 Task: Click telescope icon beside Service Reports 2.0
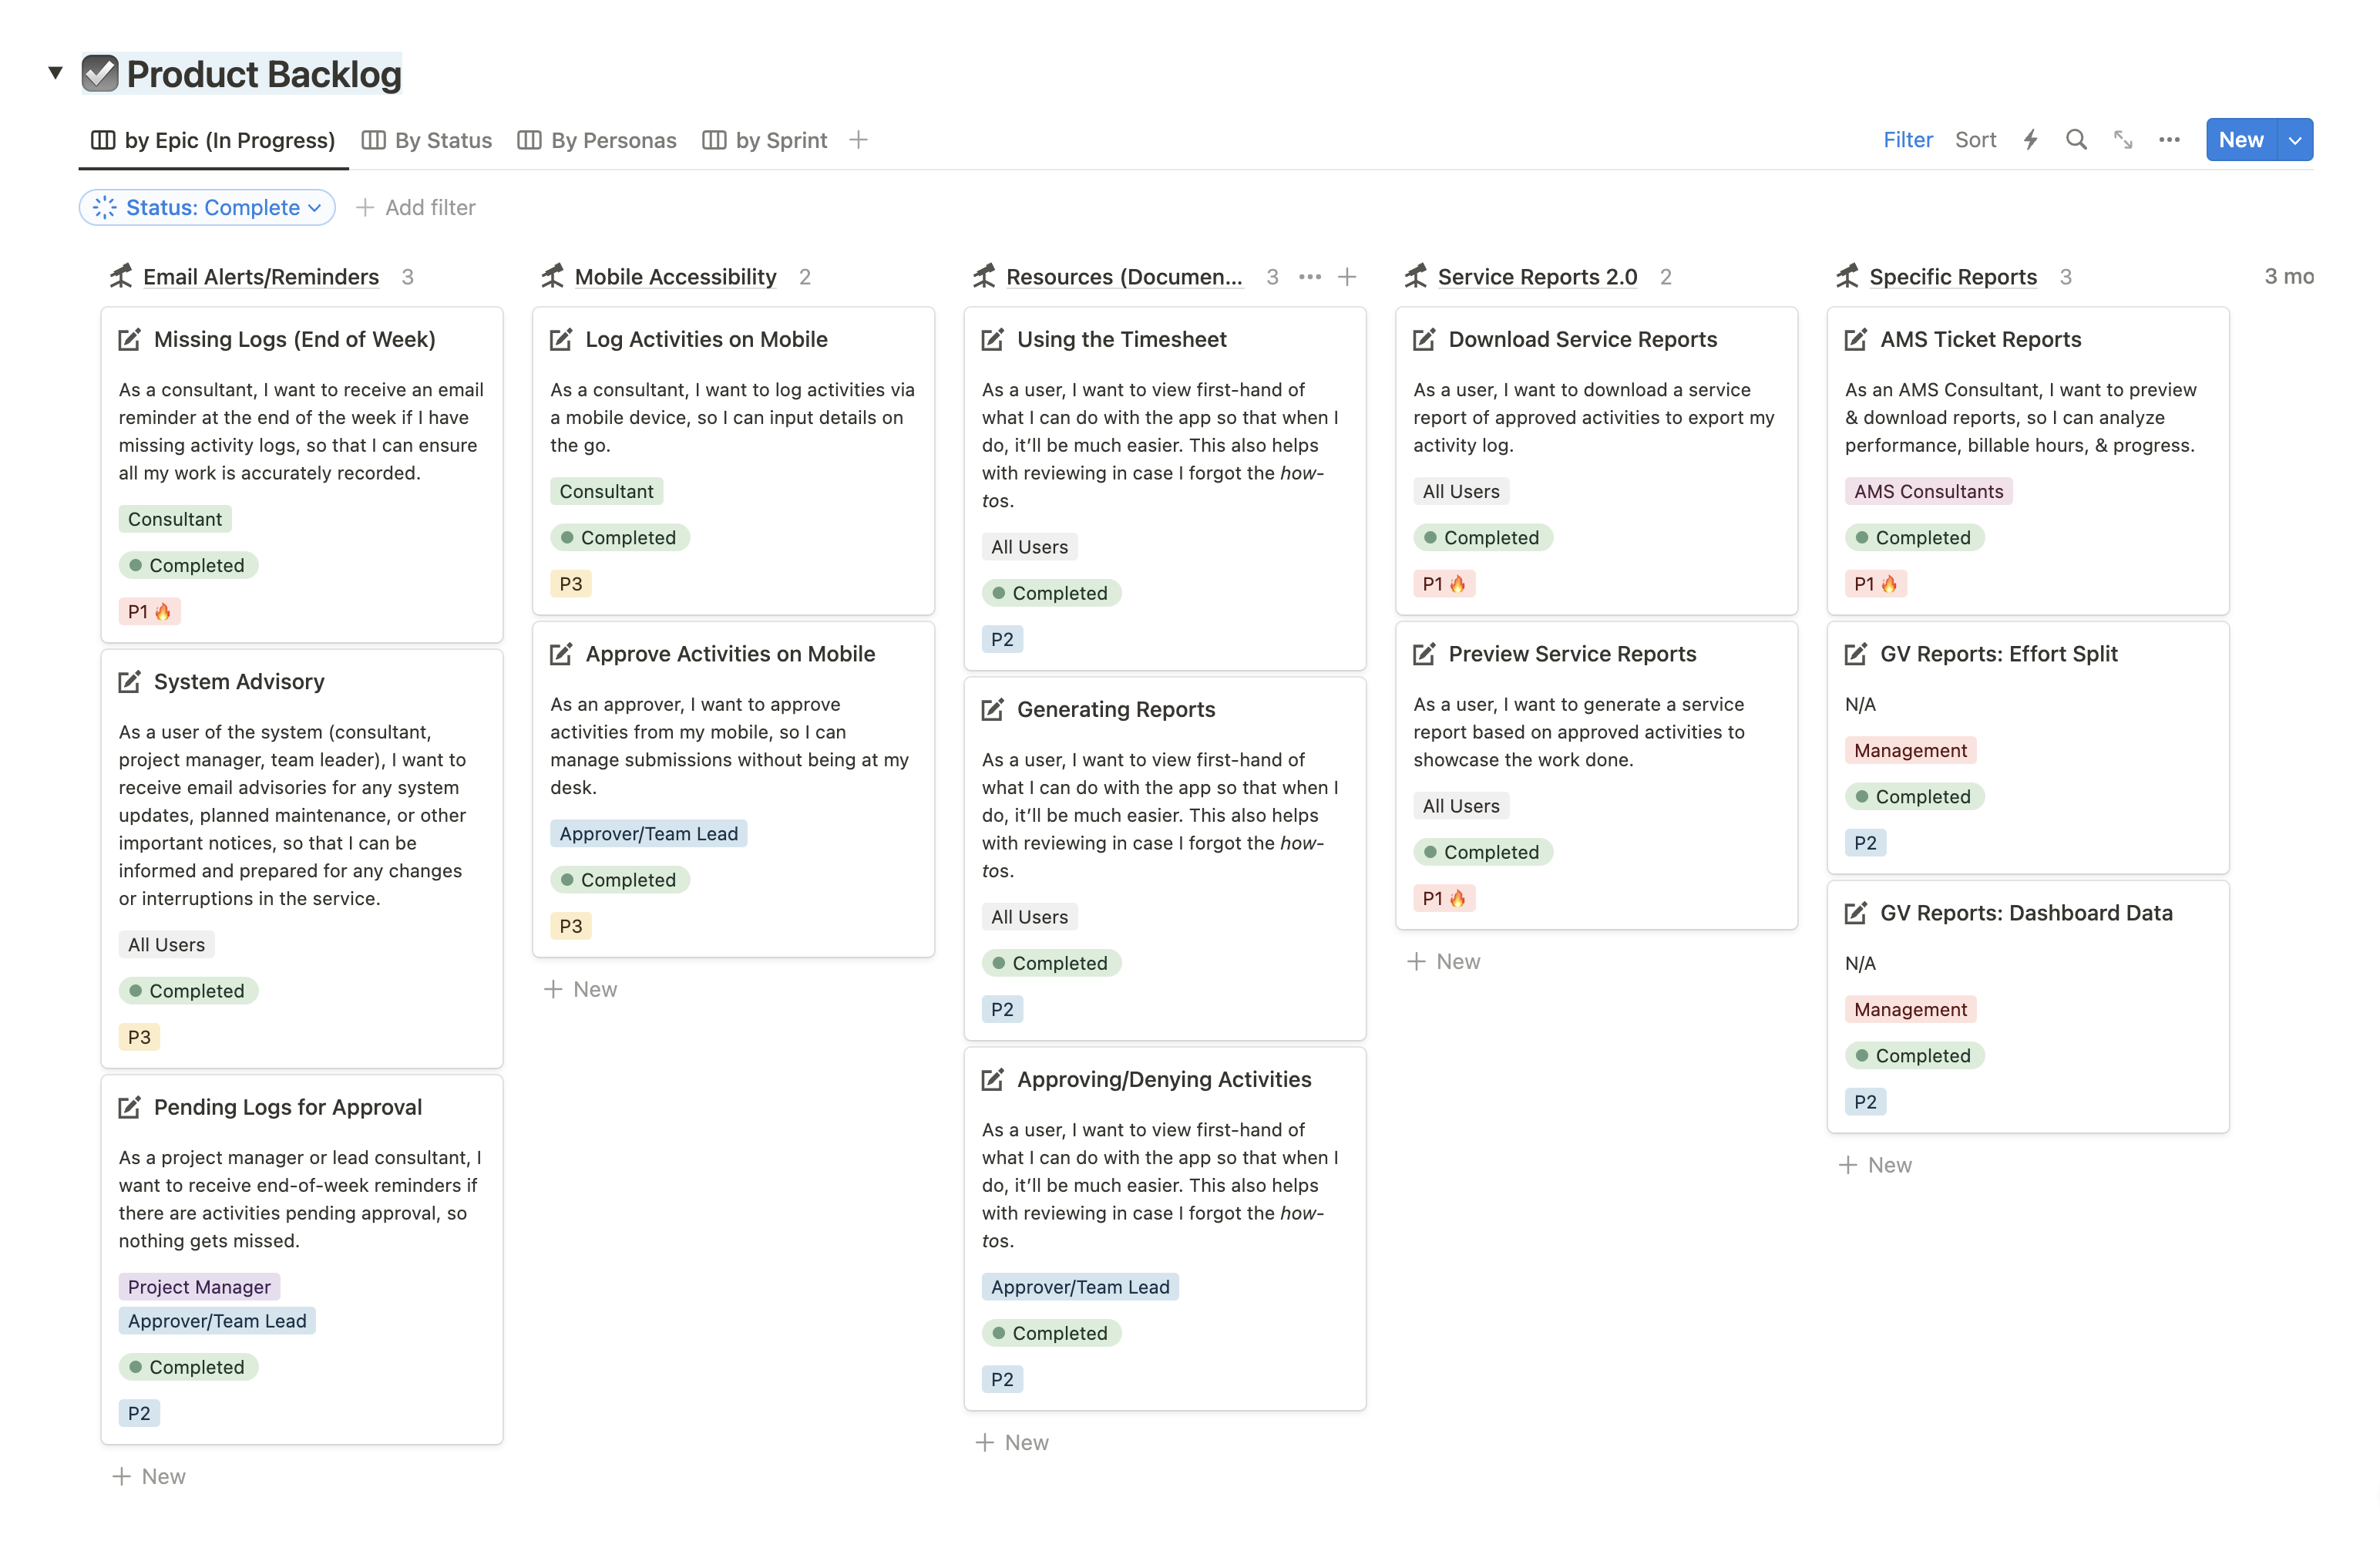pyautogui.click(x=1416, y=277)
